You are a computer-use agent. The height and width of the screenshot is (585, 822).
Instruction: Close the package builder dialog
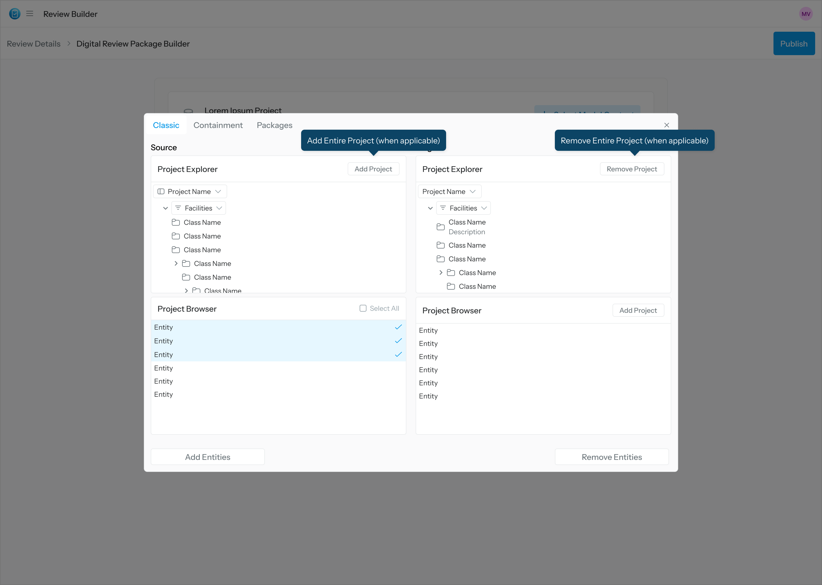[x=666, y=125]
